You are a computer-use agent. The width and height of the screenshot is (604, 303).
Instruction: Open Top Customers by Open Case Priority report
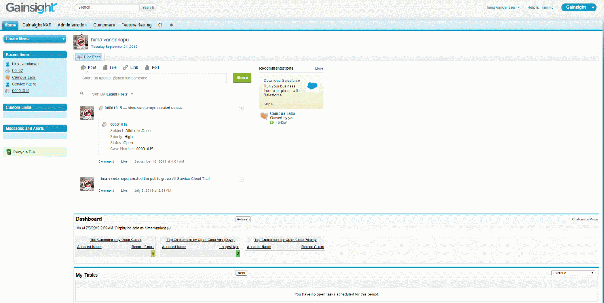point(285,240)
